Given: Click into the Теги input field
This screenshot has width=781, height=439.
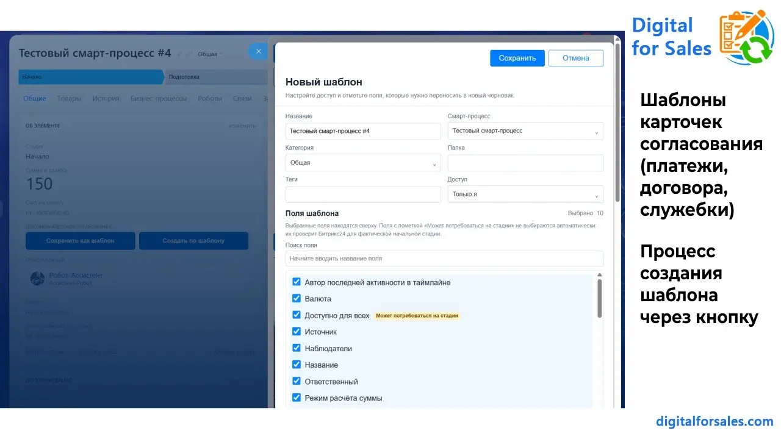Looking at the screenshot, I should point(363,195).
